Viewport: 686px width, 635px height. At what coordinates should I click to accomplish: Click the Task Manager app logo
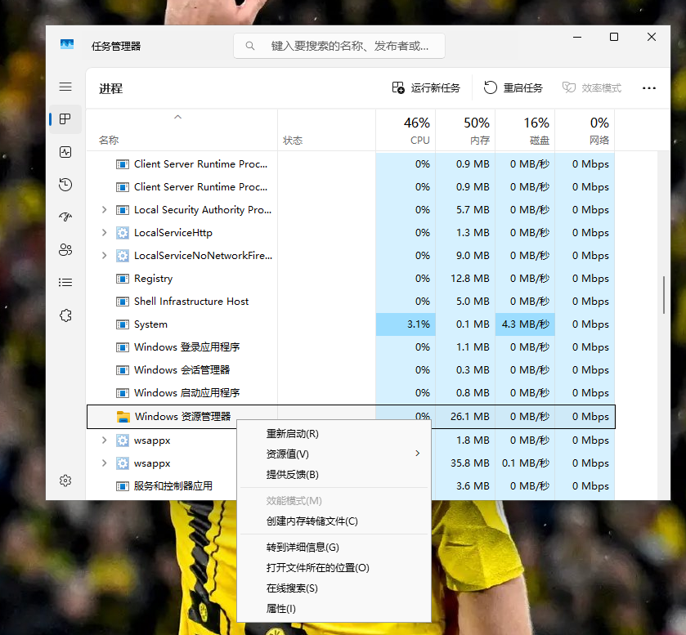pyautogui.click(x=67, y=44)
